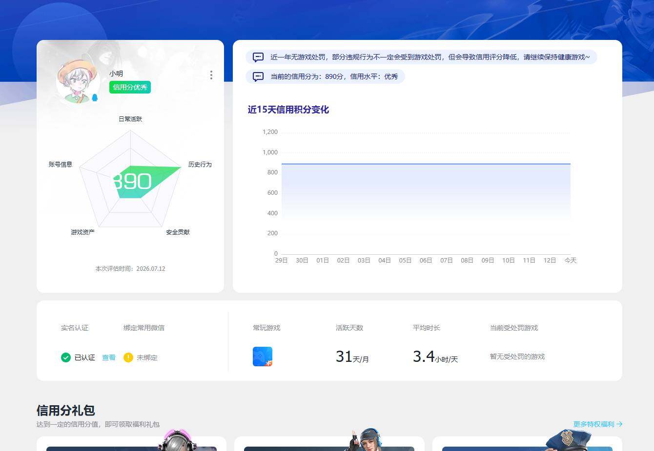Click the 游戏资产 radar label

coord(83,232)
